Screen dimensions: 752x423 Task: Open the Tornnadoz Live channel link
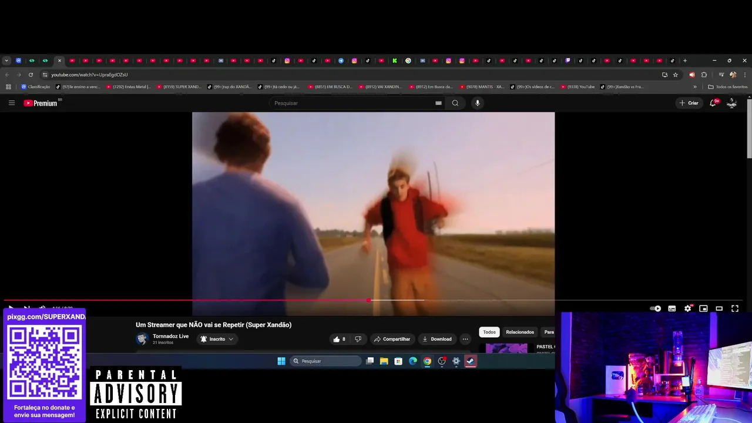(x=170, y=336)
